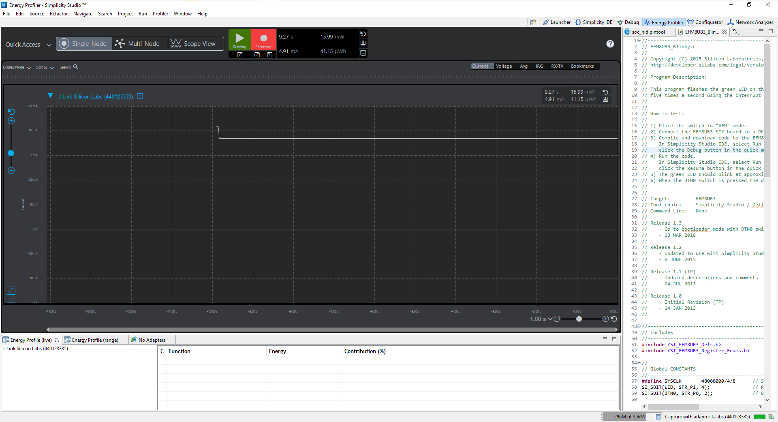Click the reset counters icon near 9.27 s
Image resolution: width=778 pixels, height=422 pixels.
tap(363, 34)
